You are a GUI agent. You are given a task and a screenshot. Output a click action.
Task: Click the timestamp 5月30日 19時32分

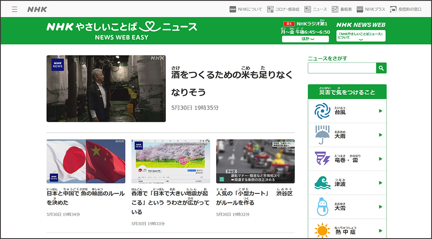coord(233,214)
